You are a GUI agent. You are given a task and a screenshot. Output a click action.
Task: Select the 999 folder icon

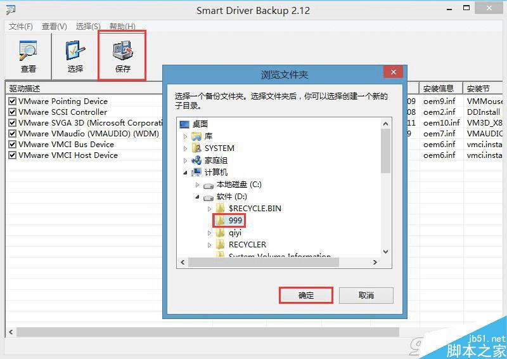pyautogui.click(x=220, y=221)
